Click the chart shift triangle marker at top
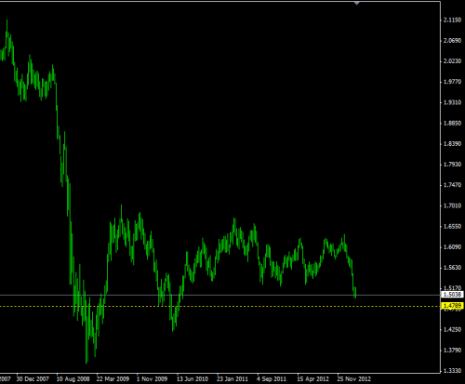This screenshot has width=465, height=384. 356,3
